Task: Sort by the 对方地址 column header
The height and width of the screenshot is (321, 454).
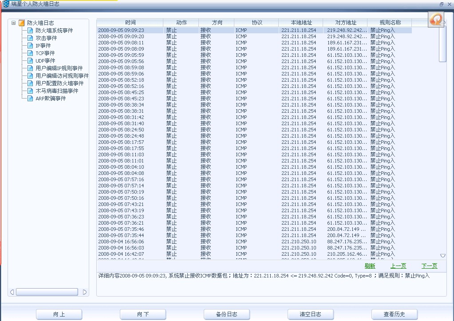Action: coord(345,23)
